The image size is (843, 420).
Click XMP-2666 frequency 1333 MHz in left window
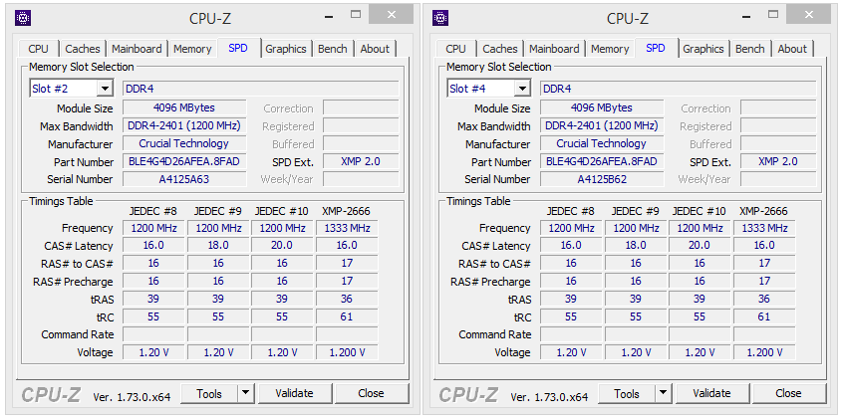[347, 228]
